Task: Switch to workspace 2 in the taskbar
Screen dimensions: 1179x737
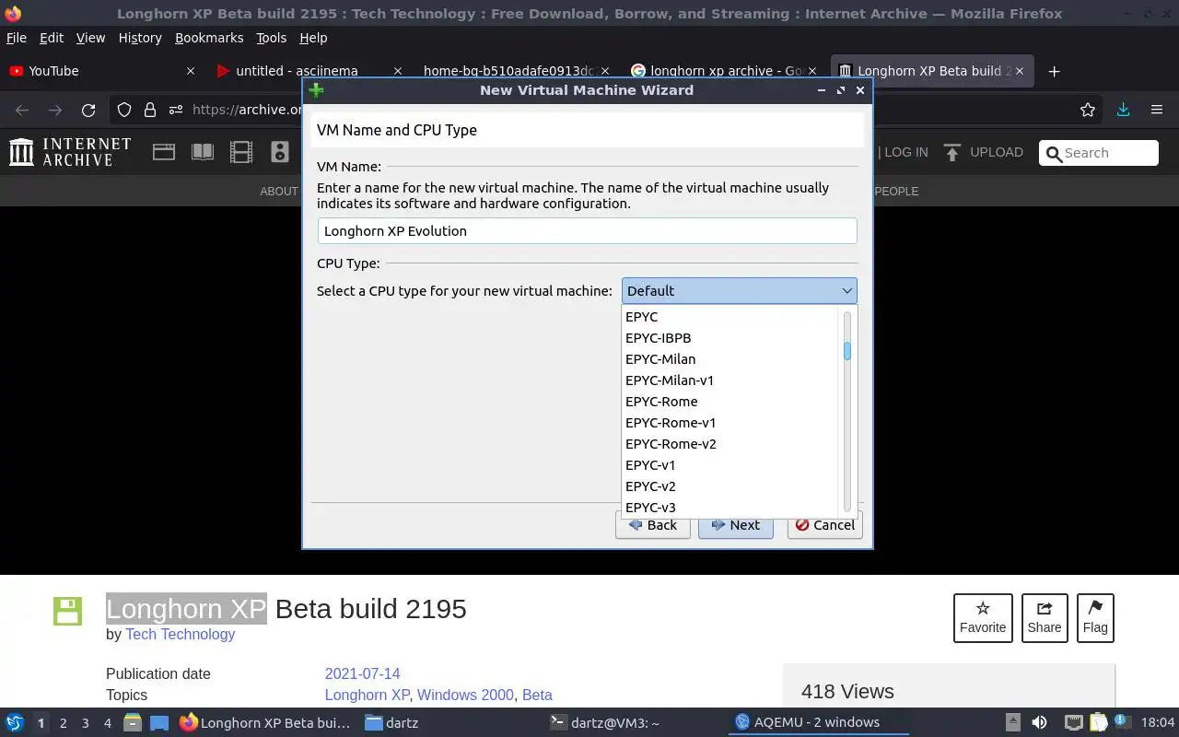Action: [x=64, y=723]
